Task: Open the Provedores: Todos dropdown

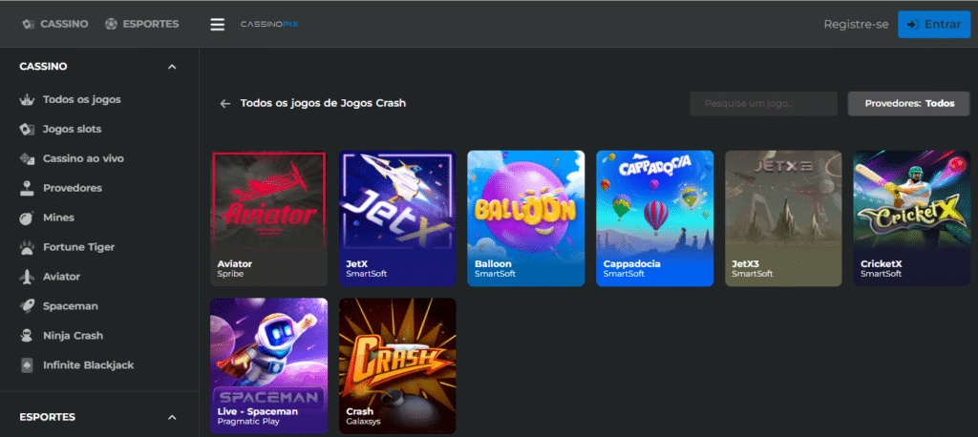Action: (909, 103)
